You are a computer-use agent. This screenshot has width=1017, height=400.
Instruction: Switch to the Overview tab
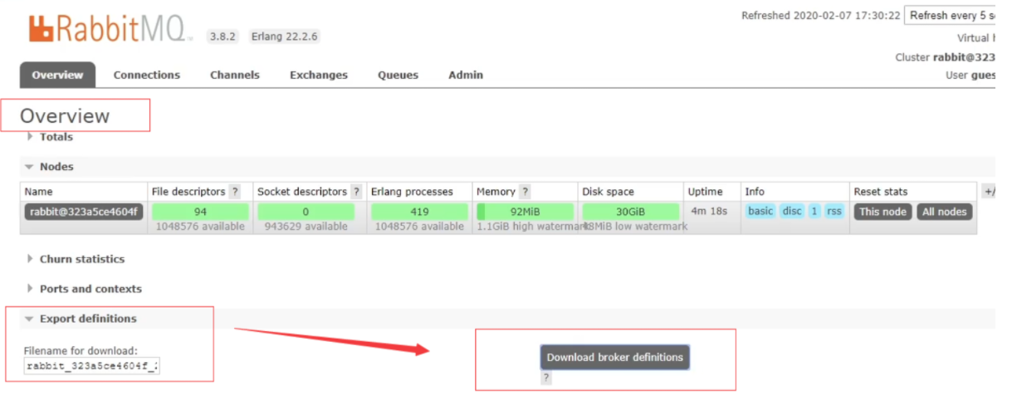tap(57, 75)
